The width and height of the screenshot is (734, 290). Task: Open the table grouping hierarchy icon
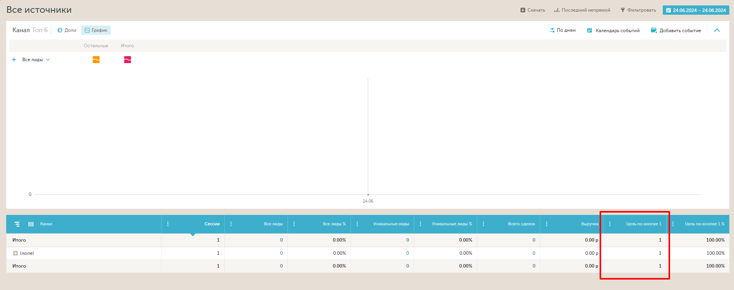[17, 224]
